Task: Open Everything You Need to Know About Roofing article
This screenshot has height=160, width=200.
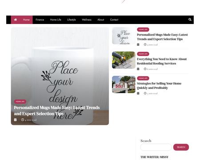Action: coord(162,61)
